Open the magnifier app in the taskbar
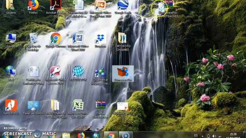 pos(96,135)
